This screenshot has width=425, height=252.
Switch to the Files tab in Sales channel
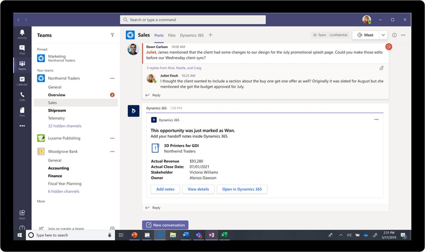tap(172, 35)
